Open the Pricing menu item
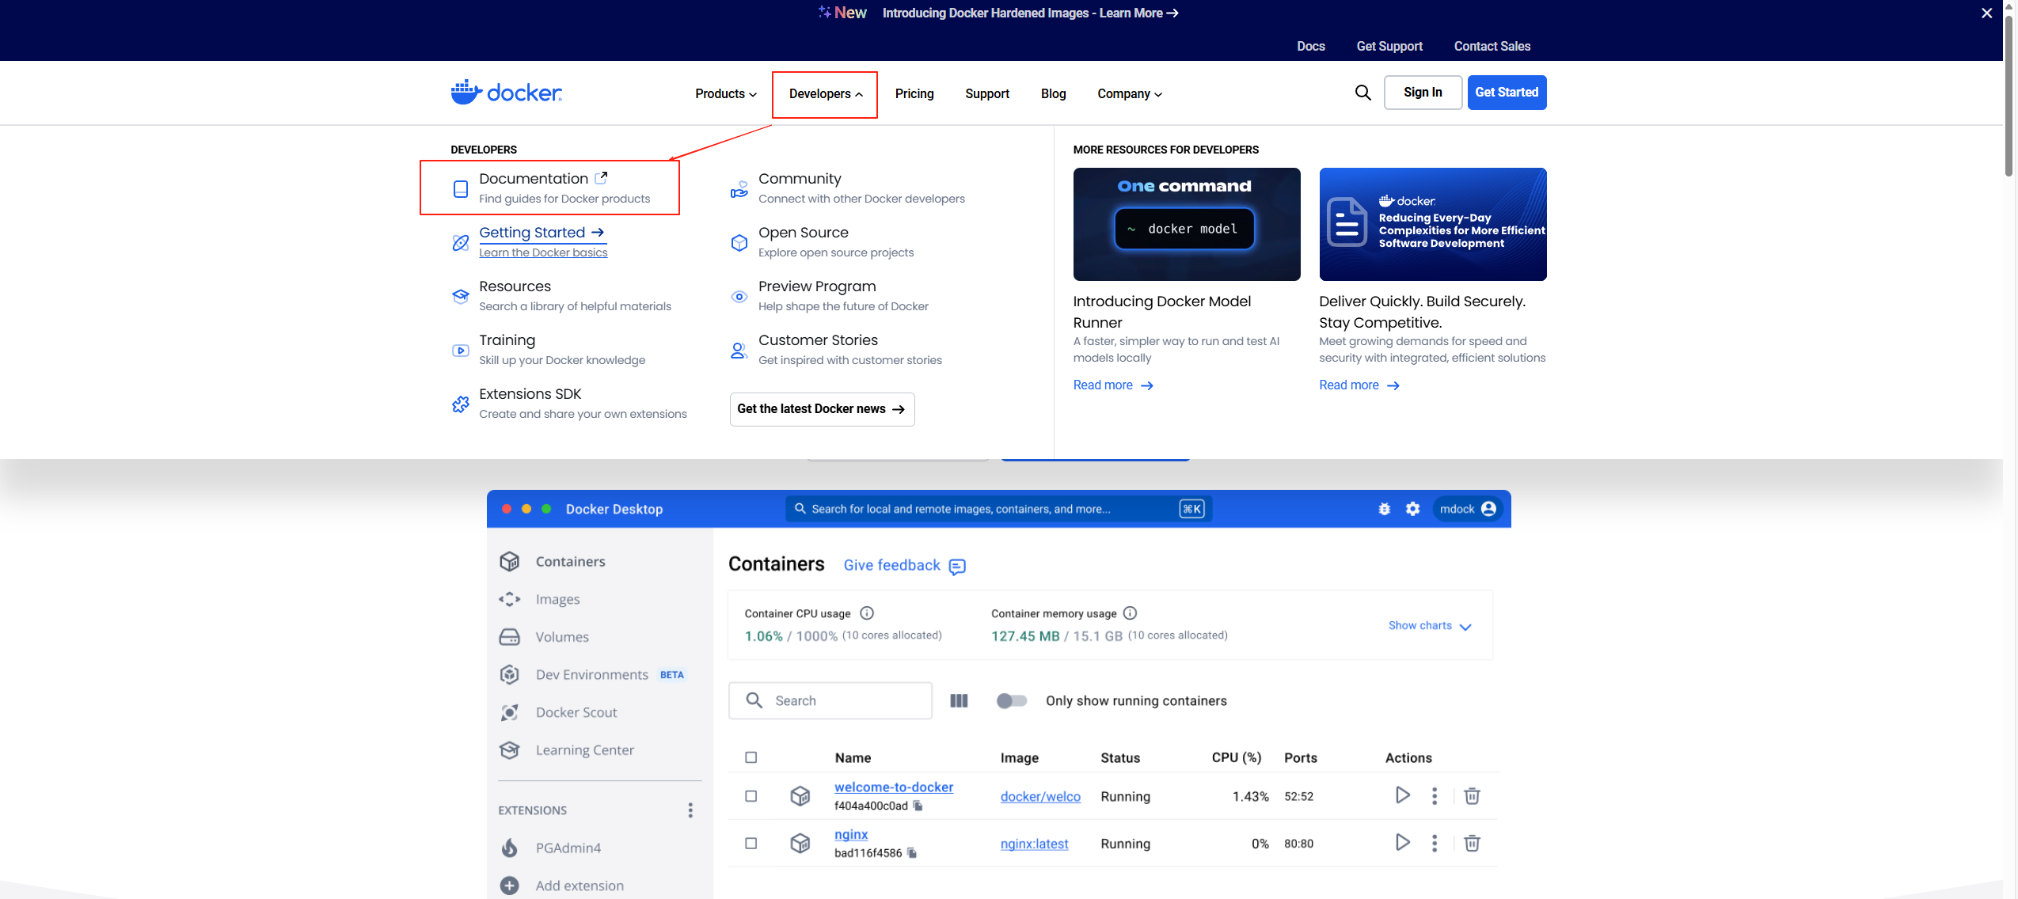The width and height of the screenshot is (2018, 899). 914,93
